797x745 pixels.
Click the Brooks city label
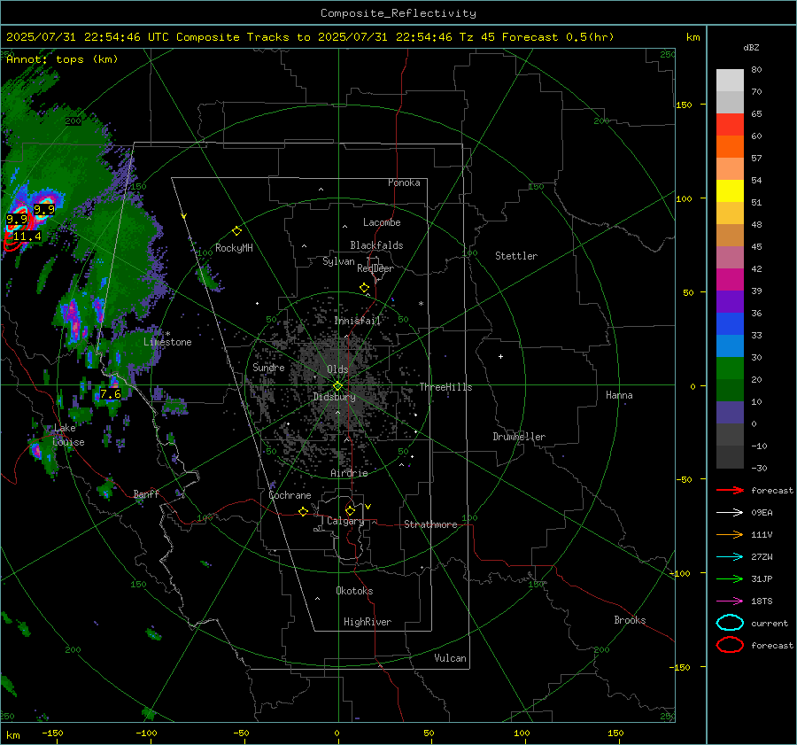coord(630,620)
